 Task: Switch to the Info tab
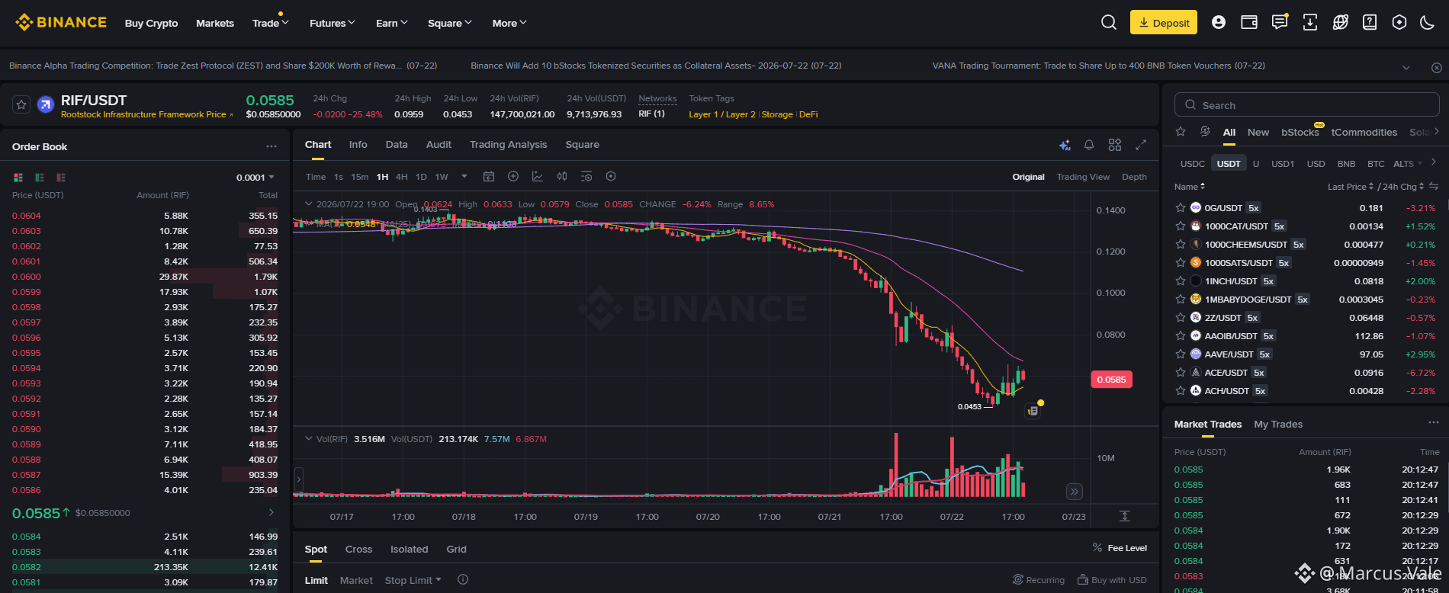[x=358, y=145]
